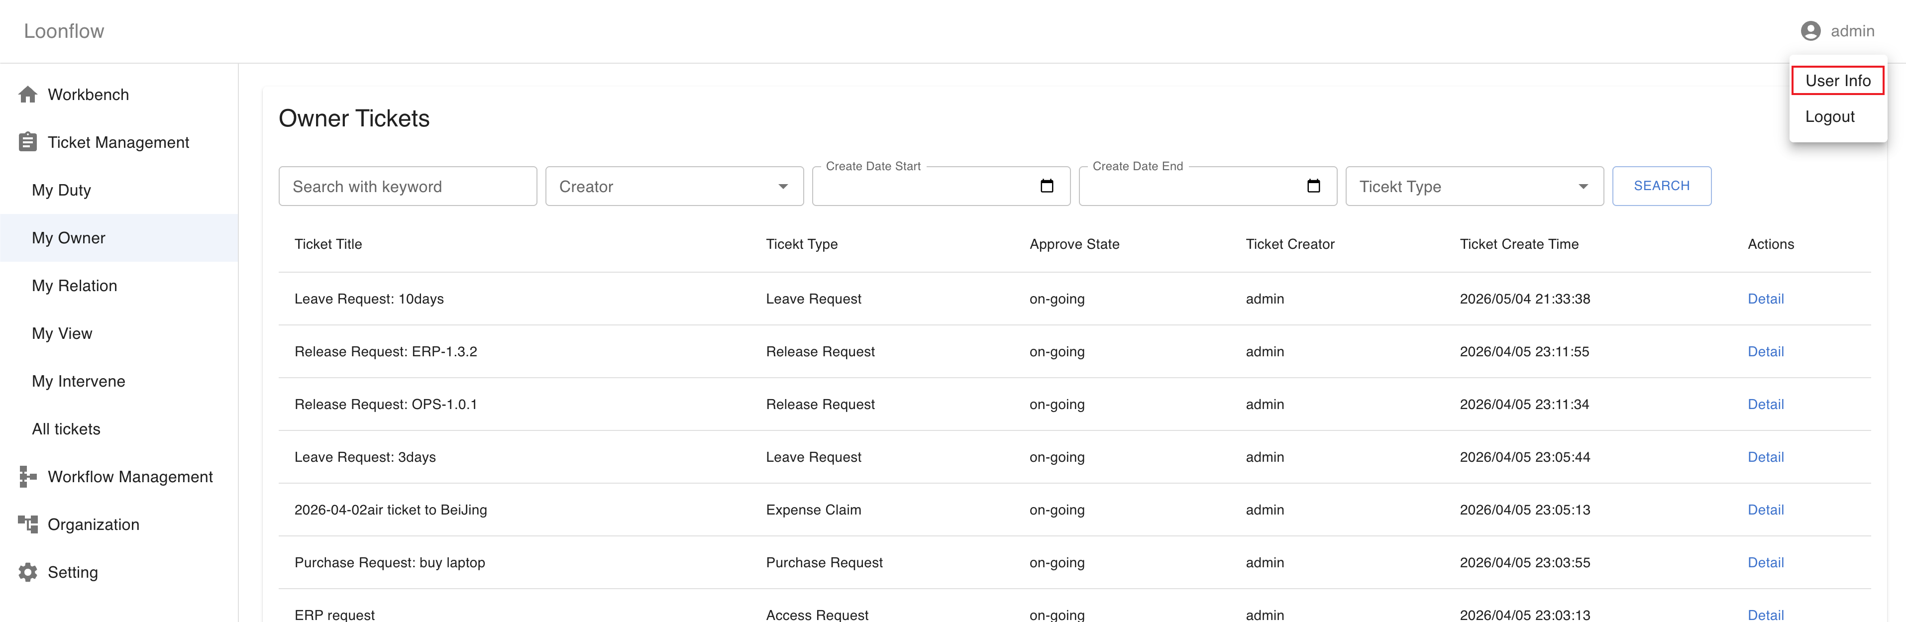
Task: Select User Info from menu
Action: (x=1837, y=81)
